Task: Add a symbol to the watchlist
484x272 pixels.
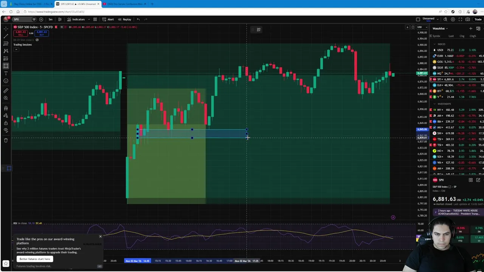Action: [471, 28]
